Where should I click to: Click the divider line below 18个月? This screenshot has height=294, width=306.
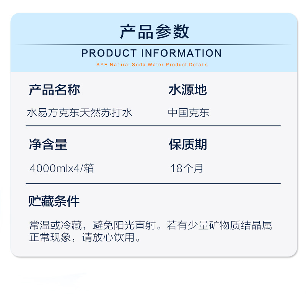[x=153, y=184]
